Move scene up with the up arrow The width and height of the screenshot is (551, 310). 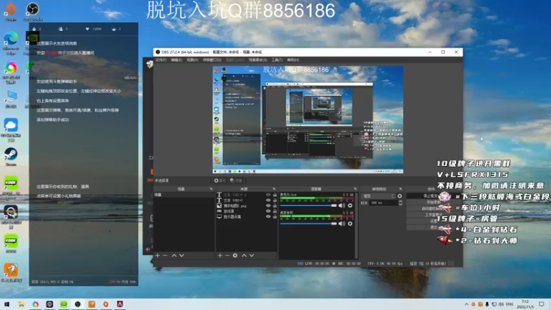point(174,256)
